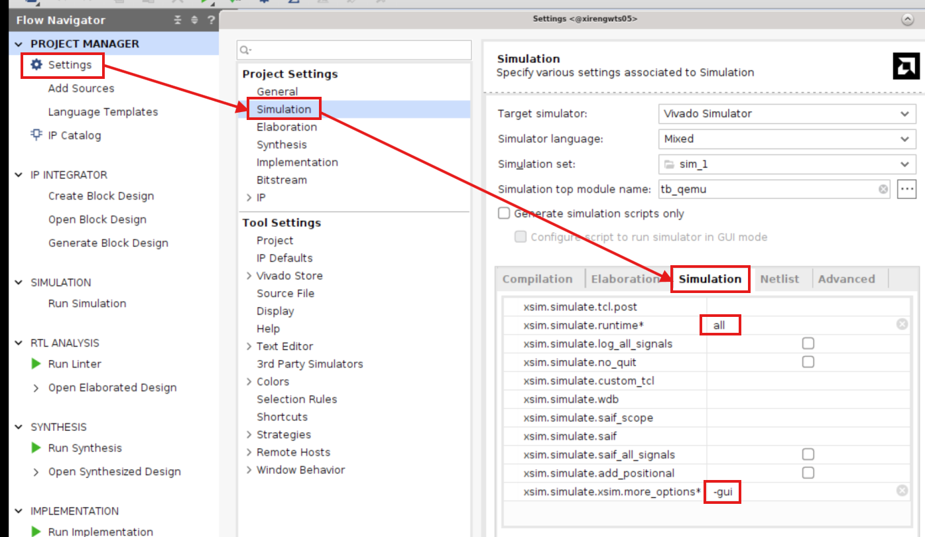925x537 pixels.
Task: Switch to the Advanced tab
Action: [847, 278]
